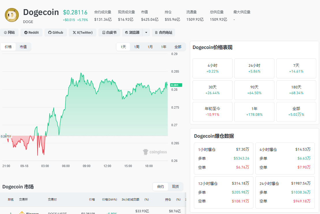Set chart range to 1年
This screenshot has width=320, height=214.
tap(164, 47)
